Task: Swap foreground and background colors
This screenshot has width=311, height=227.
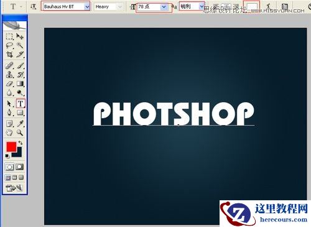Action: pos(21,142)
